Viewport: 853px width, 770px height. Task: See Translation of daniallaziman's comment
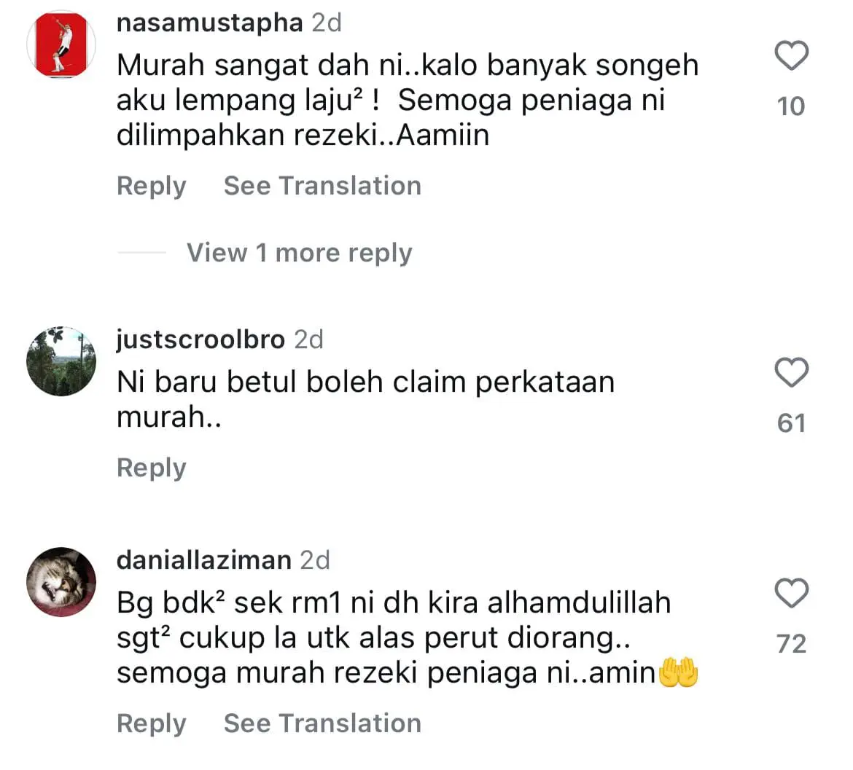[x=322, y=723]
